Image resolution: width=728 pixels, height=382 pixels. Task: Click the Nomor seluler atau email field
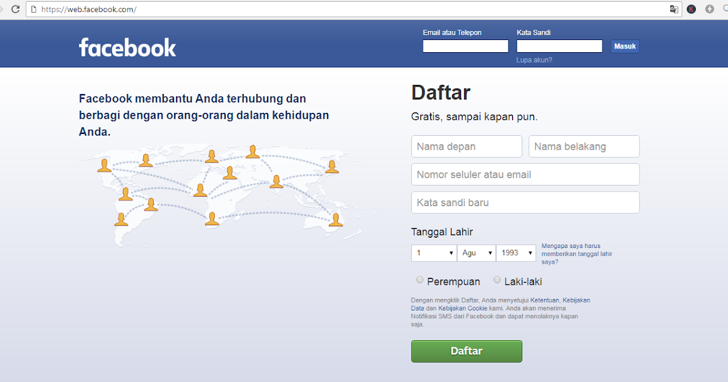tap(525, 174)
